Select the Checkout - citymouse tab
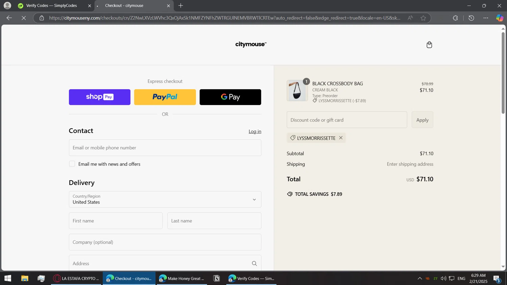This screenshot has height=285, width=507. point(134,5)
